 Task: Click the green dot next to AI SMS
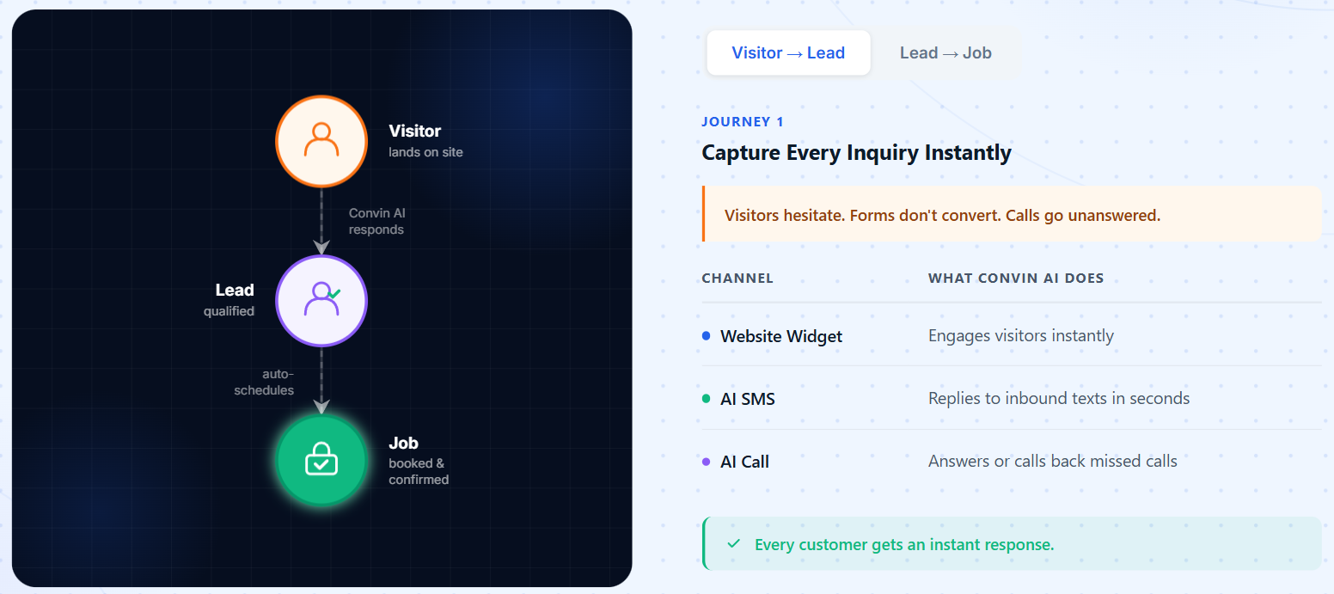pos(707,399)
